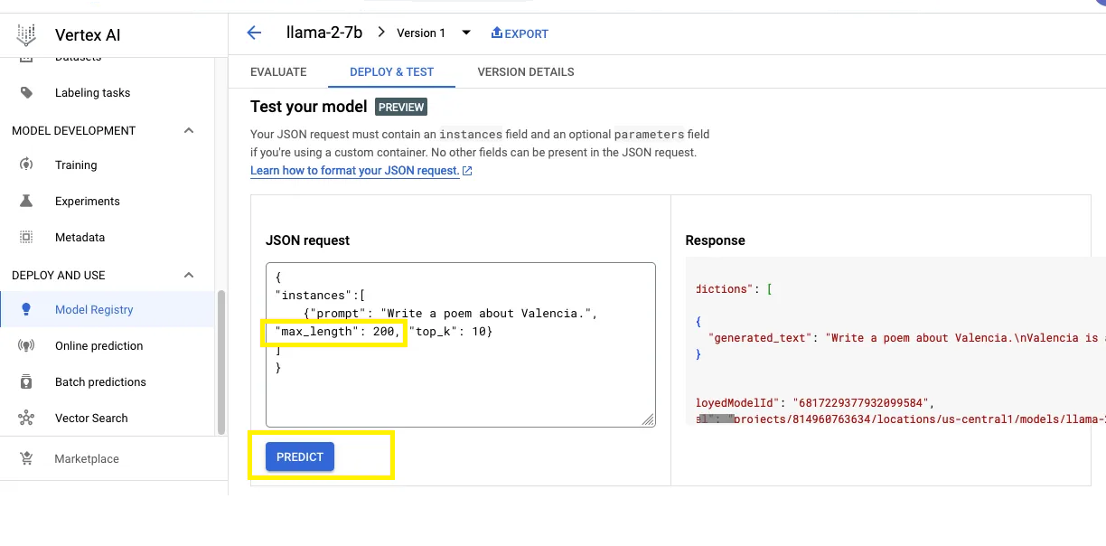Click inside the JSON request text area

pos(461,344)
